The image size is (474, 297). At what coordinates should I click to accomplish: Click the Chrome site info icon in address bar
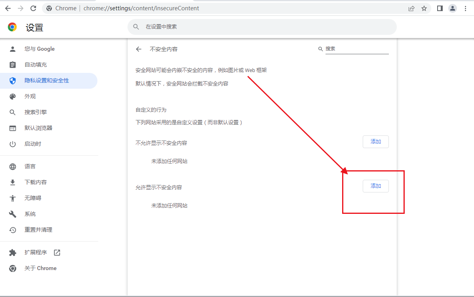(49, 8)
